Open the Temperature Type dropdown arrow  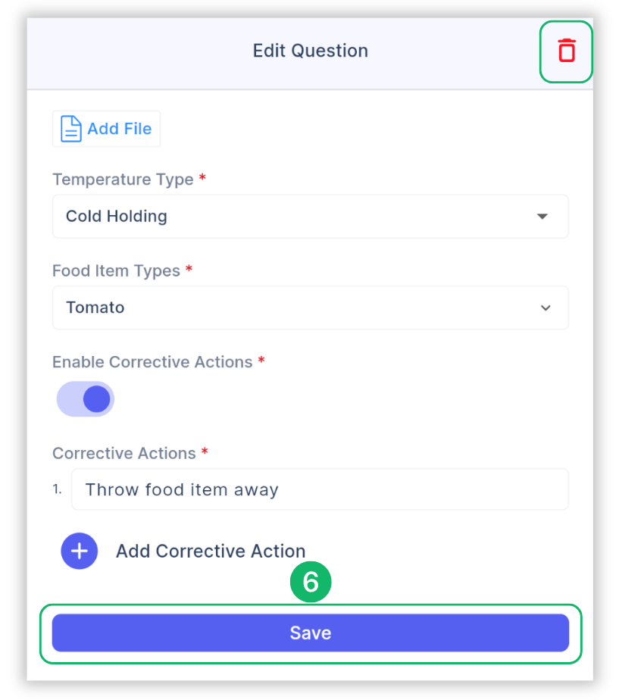(x=542, y=217)
